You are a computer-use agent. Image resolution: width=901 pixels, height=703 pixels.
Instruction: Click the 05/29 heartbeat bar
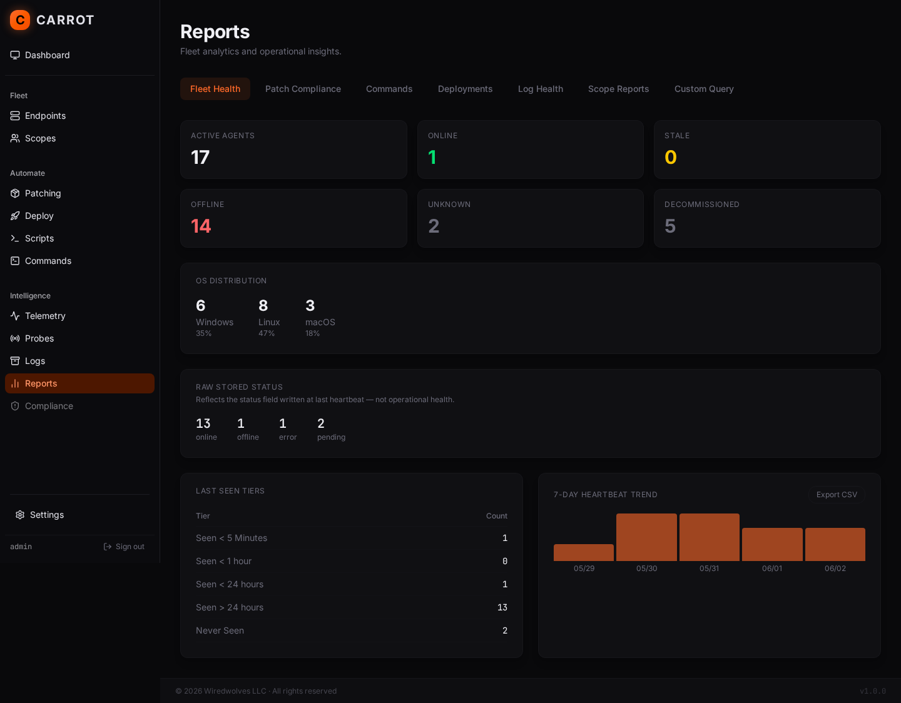pyautogui.click(x=584, y=552)
